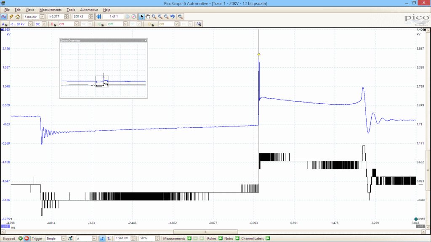431x242 pixels.
Task: Start capture with the green go button
Action: tap(20, 239)
